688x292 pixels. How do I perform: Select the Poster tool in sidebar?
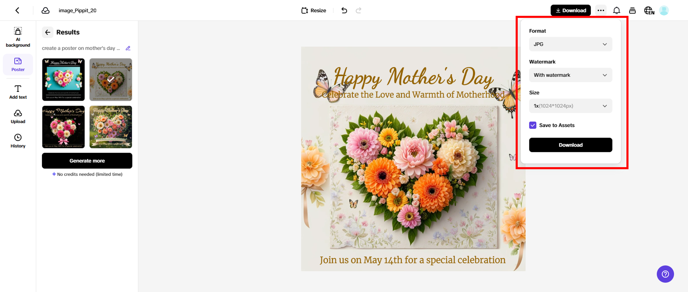(18, 65)
